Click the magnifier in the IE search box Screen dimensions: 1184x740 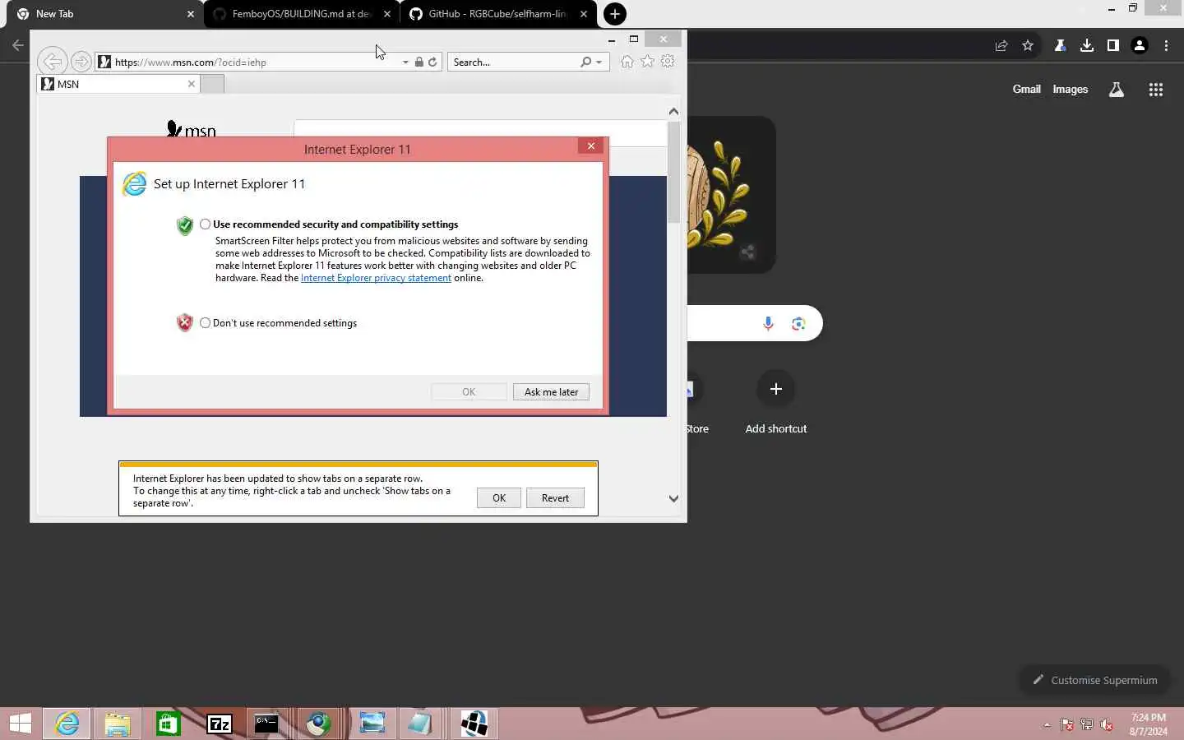click(x=585, y=62)
